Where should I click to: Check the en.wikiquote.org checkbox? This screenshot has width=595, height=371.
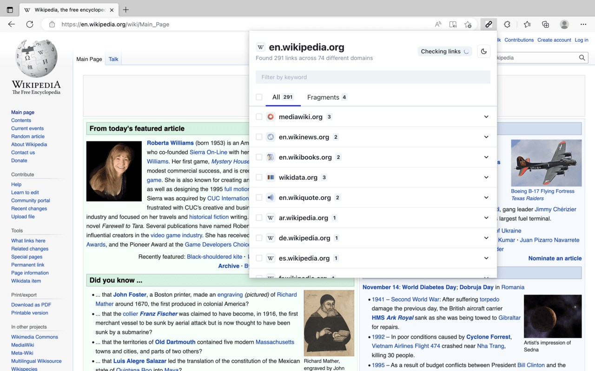pos(259,198)
